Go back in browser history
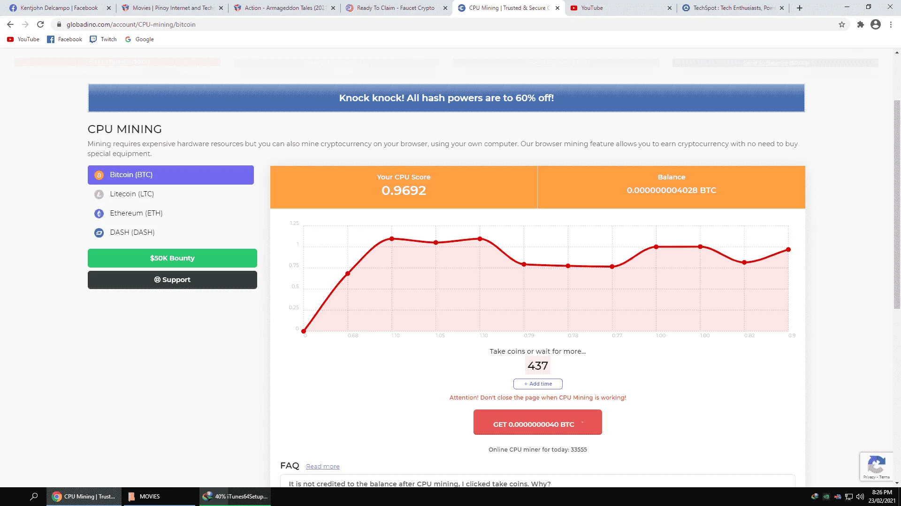Screen dimensions: 901x506 (x=10, y=24)
